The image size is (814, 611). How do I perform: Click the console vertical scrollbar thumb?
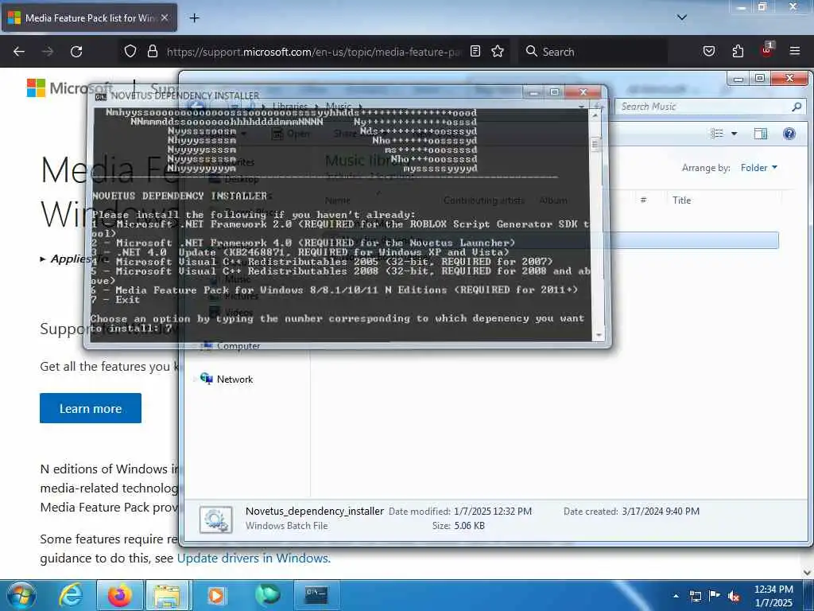tap(596, 143)
